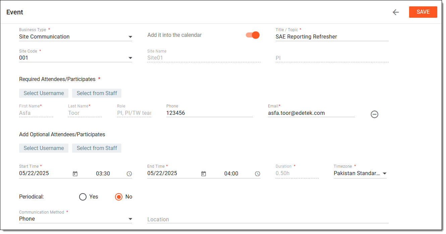Click the Location input field
This screenshot has height=234, width=446.
click(268, 219)
